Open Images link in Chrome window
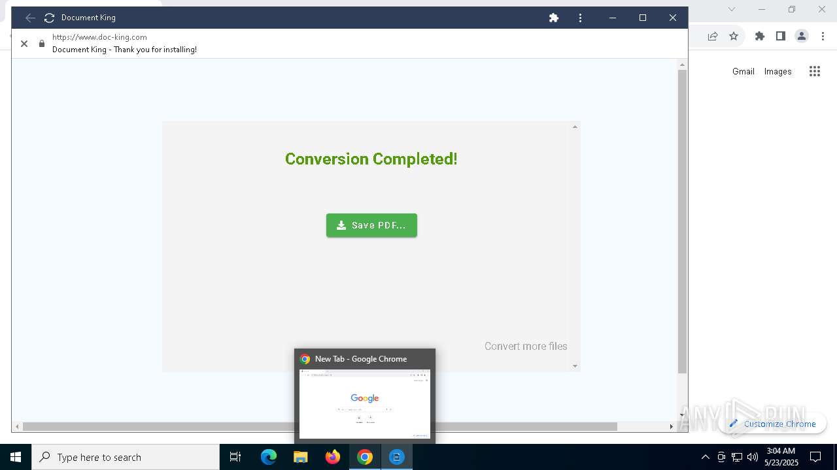The height and width of the screenshot is (470, 837). [x=777, y=71]
